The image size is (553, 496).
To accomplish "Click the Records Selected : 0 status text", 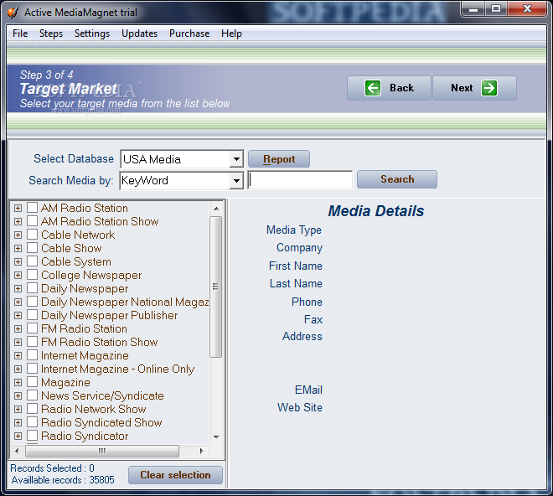I will (x=52, y=468).
